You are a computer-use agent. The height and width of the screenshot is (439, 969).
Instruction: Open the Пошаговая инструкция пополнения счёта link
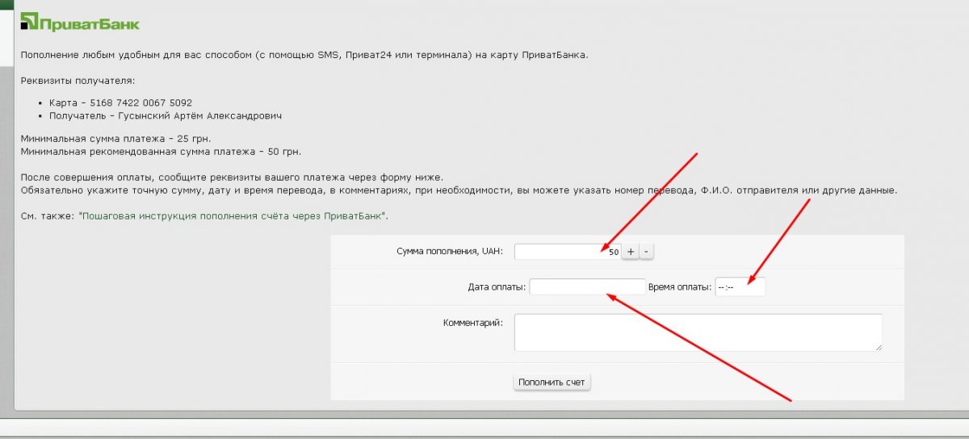pos(233,216)
